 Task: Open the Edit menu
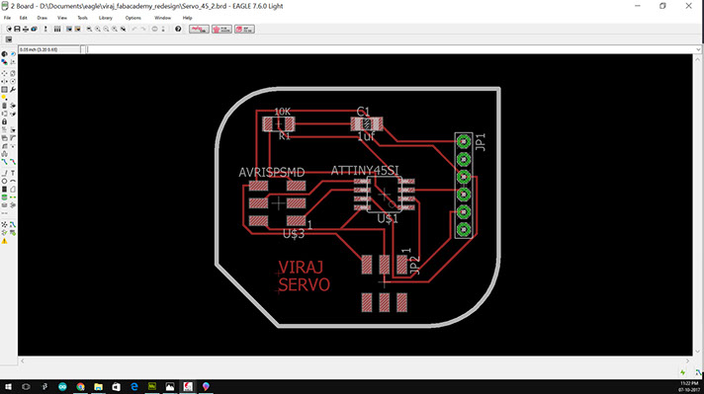click(24, 18)
